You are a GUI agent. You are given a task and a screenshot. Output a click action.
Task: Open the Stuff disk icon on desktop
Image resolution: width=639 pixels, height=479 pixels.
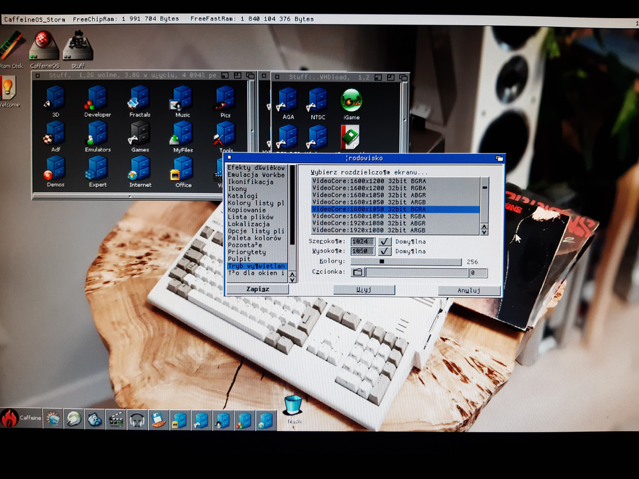tap(78, 46)
